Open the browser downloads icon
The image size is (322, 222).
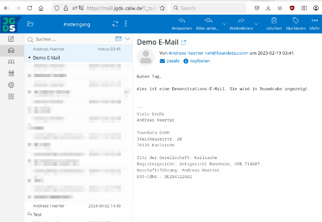point(268,8)
